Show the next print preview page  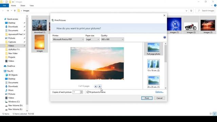tap(100, 86)
